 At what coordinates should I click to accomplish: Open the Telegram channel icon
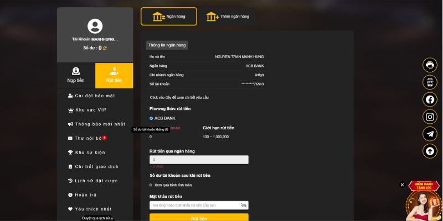(430, 134)
